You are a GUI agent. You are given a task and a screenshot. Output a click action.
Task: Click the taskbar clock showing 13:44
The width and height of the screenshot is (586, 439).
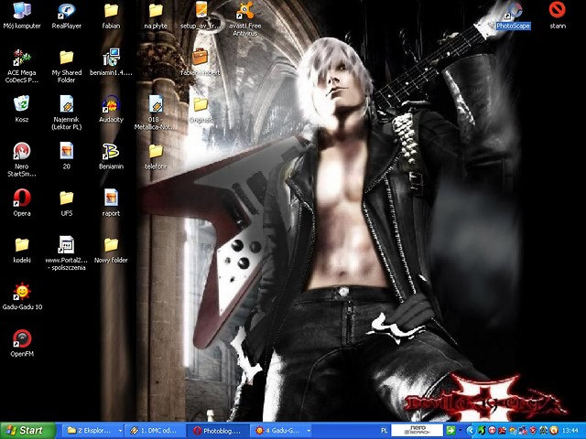tap(570, 431)
